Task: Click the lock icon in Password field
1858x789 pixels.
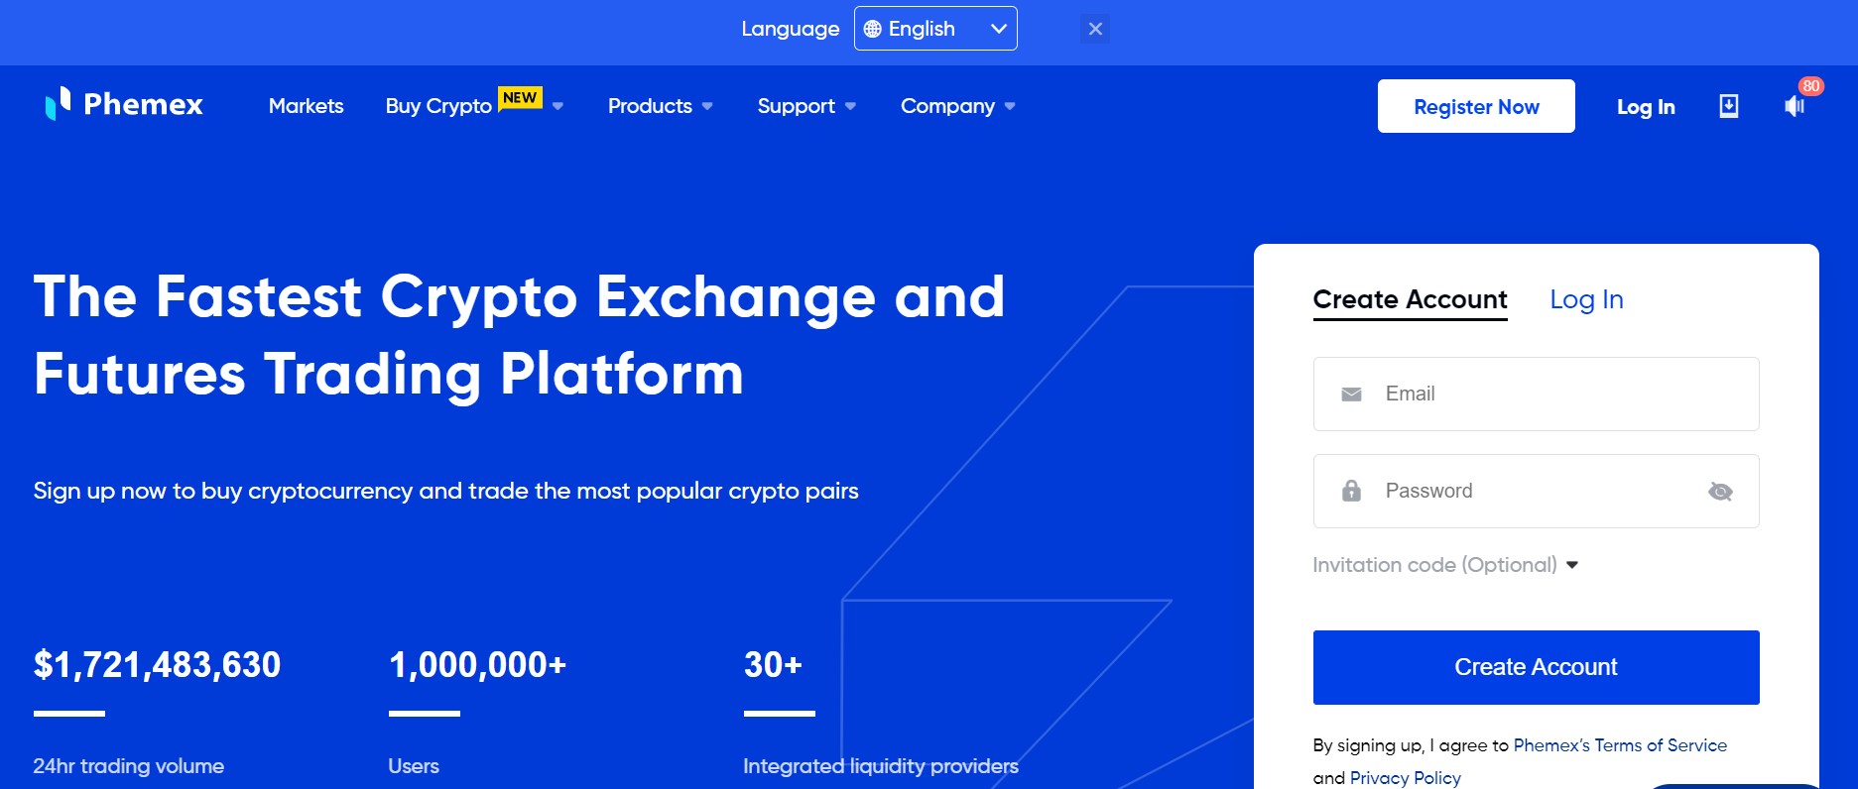Action: 1351,491
